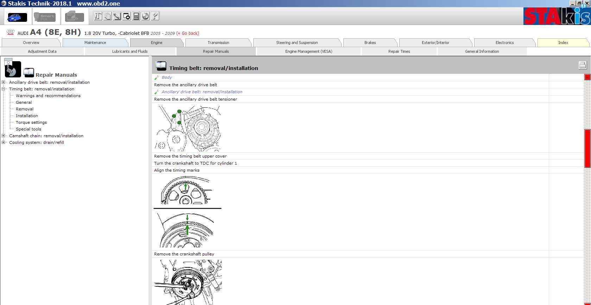591x305 pixels.
Task: Follow the Ancillary drive belt removal/installation link
Action: 202,92
